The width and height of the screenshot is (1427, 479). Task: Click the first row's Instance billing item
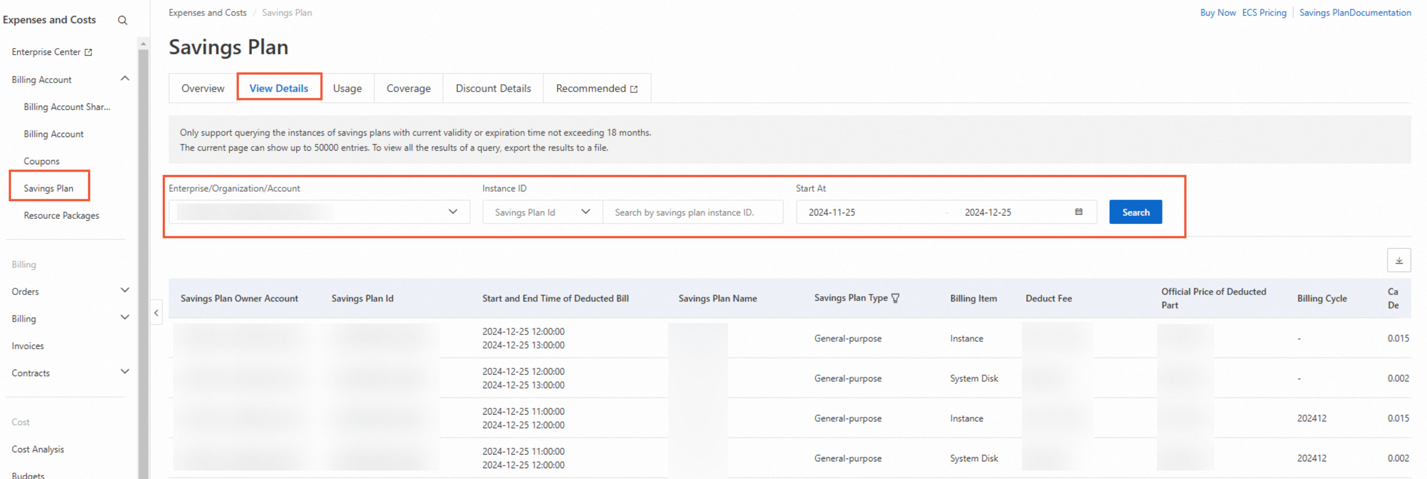pos(966,338)
